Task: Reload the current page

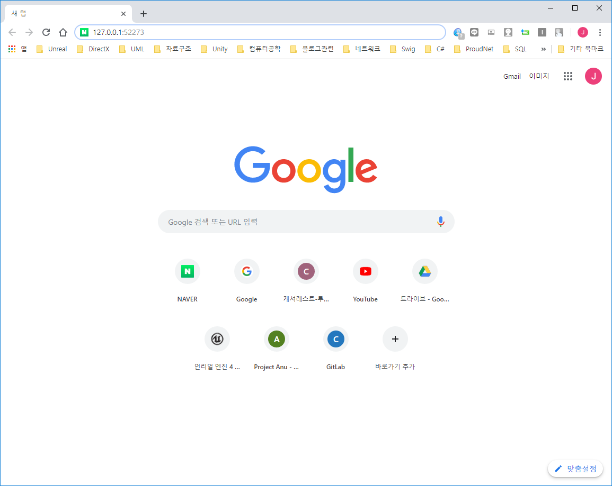Action: pyautogui.click(x=46, y=32)
